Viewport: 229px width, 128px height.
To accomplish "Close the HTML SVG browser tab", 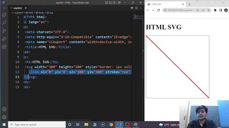I will click(183, 4).
